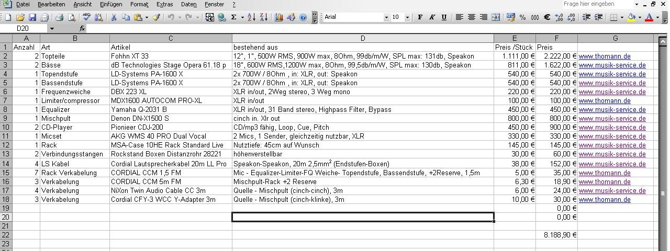Open the Arial font name dropdown
This screenshot has height=251, width=670.
(386, 17)
